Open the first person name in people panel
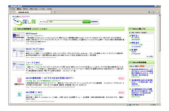Image resolution: width=169 pixels, height=111 pixels. coord(135,36)
